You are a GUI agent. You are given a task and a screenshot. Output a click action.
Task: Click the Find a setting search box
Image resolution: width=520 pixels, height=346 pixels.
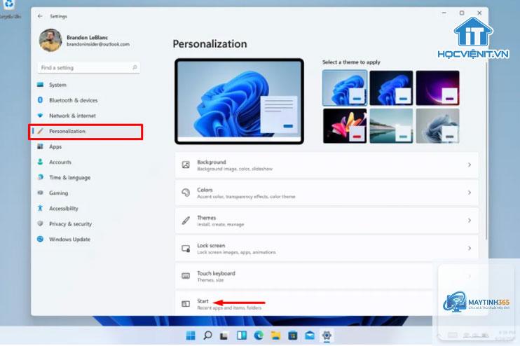click(88, 68)
